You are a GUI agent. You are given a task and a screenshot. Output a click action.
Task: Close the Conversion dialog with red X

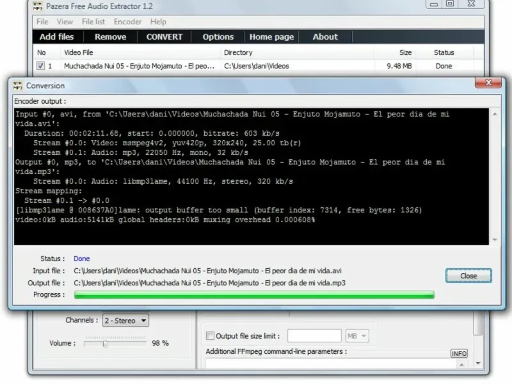tap(488, 83)
